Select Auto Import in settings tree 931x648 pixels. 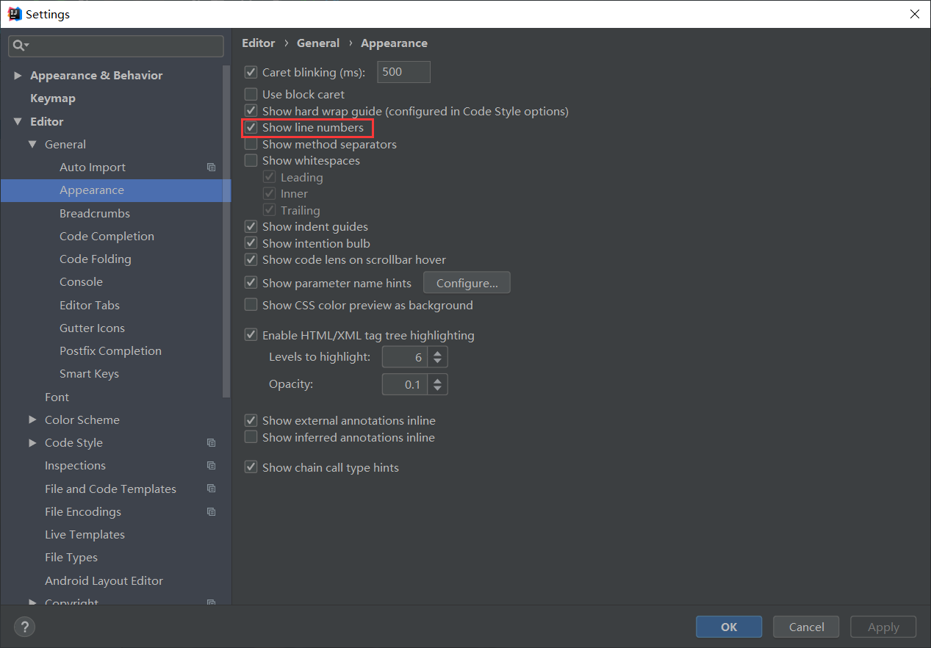tap(93, 168)
